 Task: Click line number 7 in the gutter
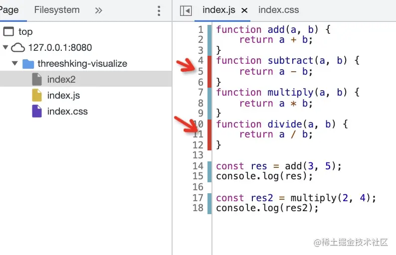200,92
